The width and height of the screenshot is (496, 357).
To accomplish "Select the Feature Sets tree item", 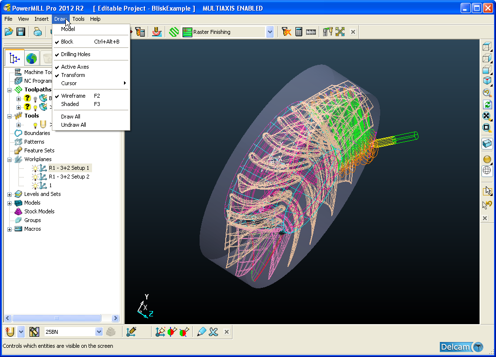I will (39, 151).
